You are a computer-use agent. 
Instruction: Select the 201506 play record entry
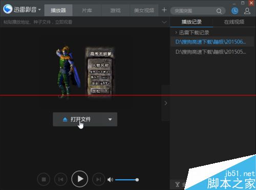point(212,41)
